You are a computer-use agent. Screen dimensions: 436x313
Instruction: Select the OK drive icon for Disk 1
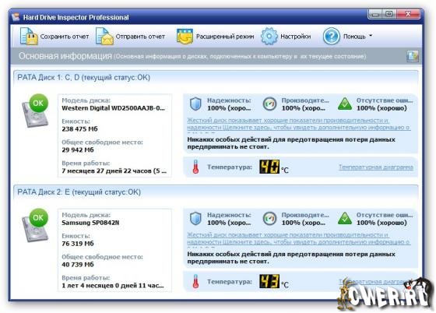coord(35,111)
